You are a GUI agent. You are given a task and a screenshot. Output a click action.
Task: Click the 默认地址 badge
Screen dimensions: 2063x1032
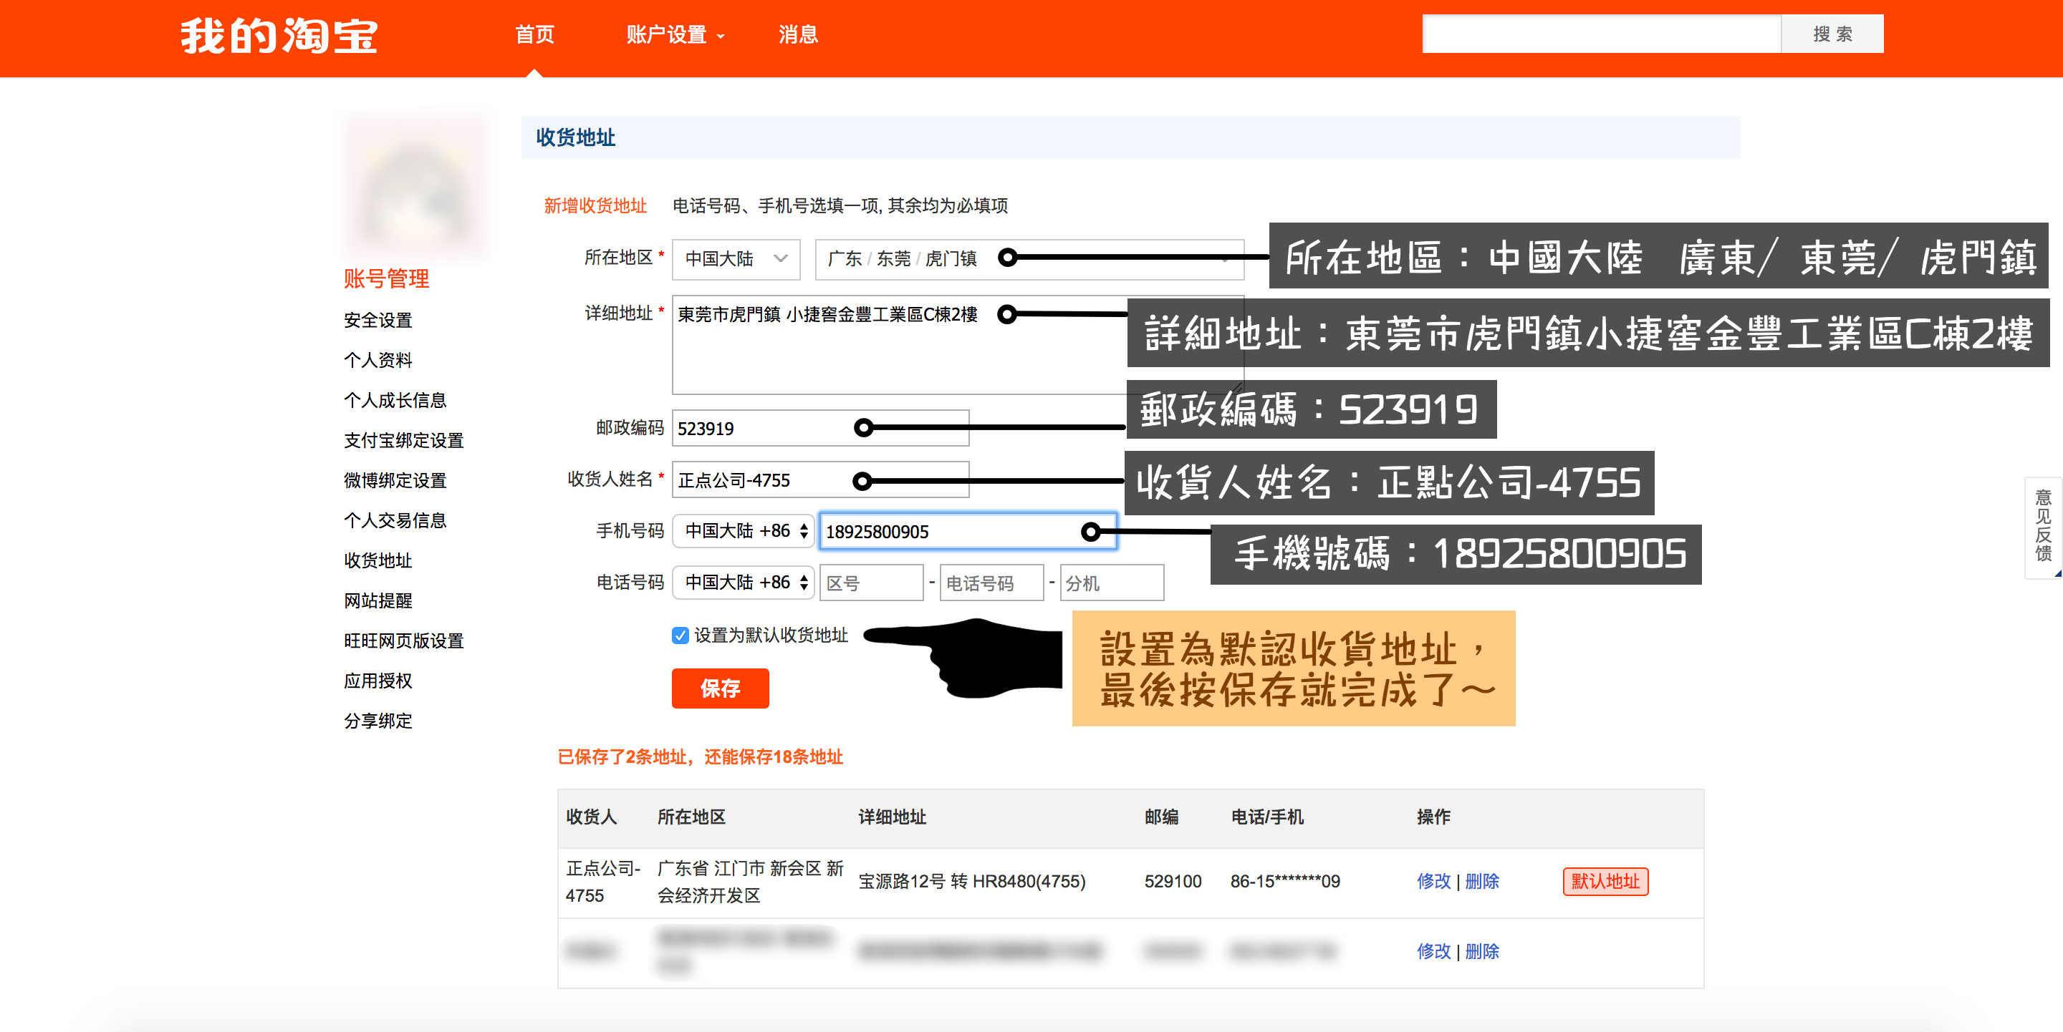tap(1605, 882)
